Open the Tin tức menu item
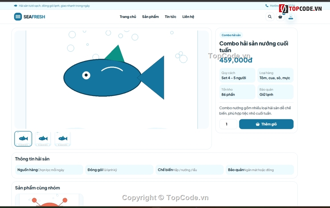The height and width of the screenshot is (208, 330). click(171, 17)
